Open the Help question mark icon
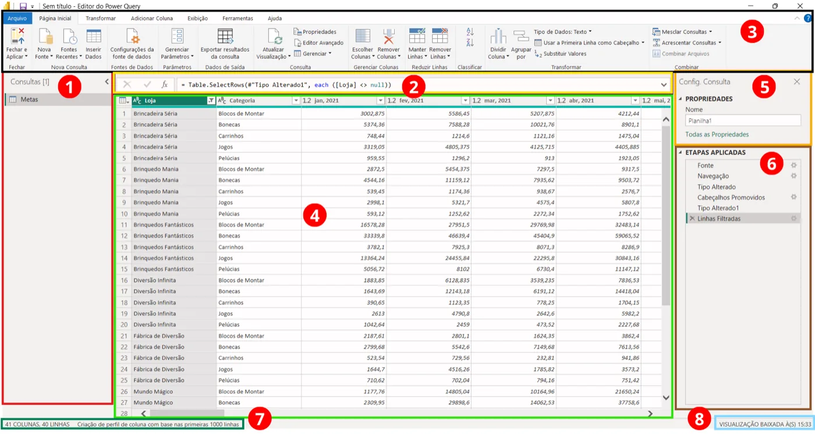 click(807, 19)
